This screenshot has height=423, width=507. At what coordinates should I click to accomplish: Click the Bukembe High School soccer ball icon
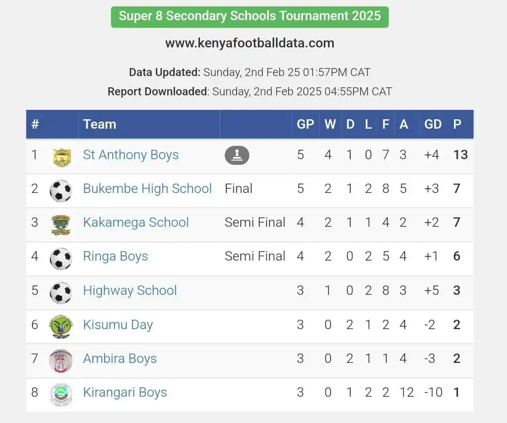click(61, 191)
